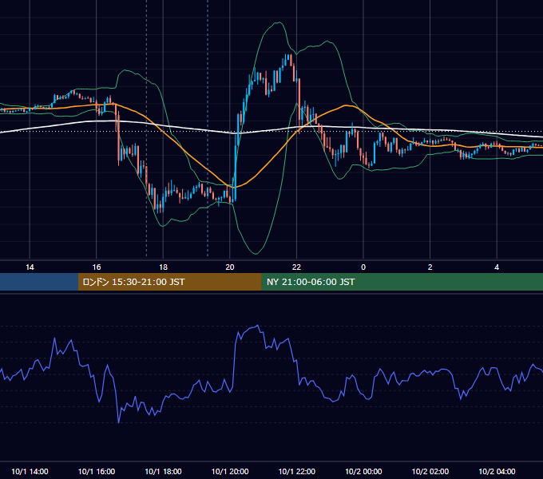Click the hour label 20 on chart axis
Screen dimensions: 543x479
[230, 267]
